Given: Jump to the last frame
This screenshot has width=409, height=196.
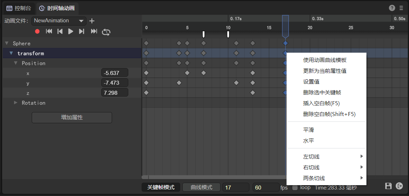Looking at the screenshot, I should click(x=94, y=32).
